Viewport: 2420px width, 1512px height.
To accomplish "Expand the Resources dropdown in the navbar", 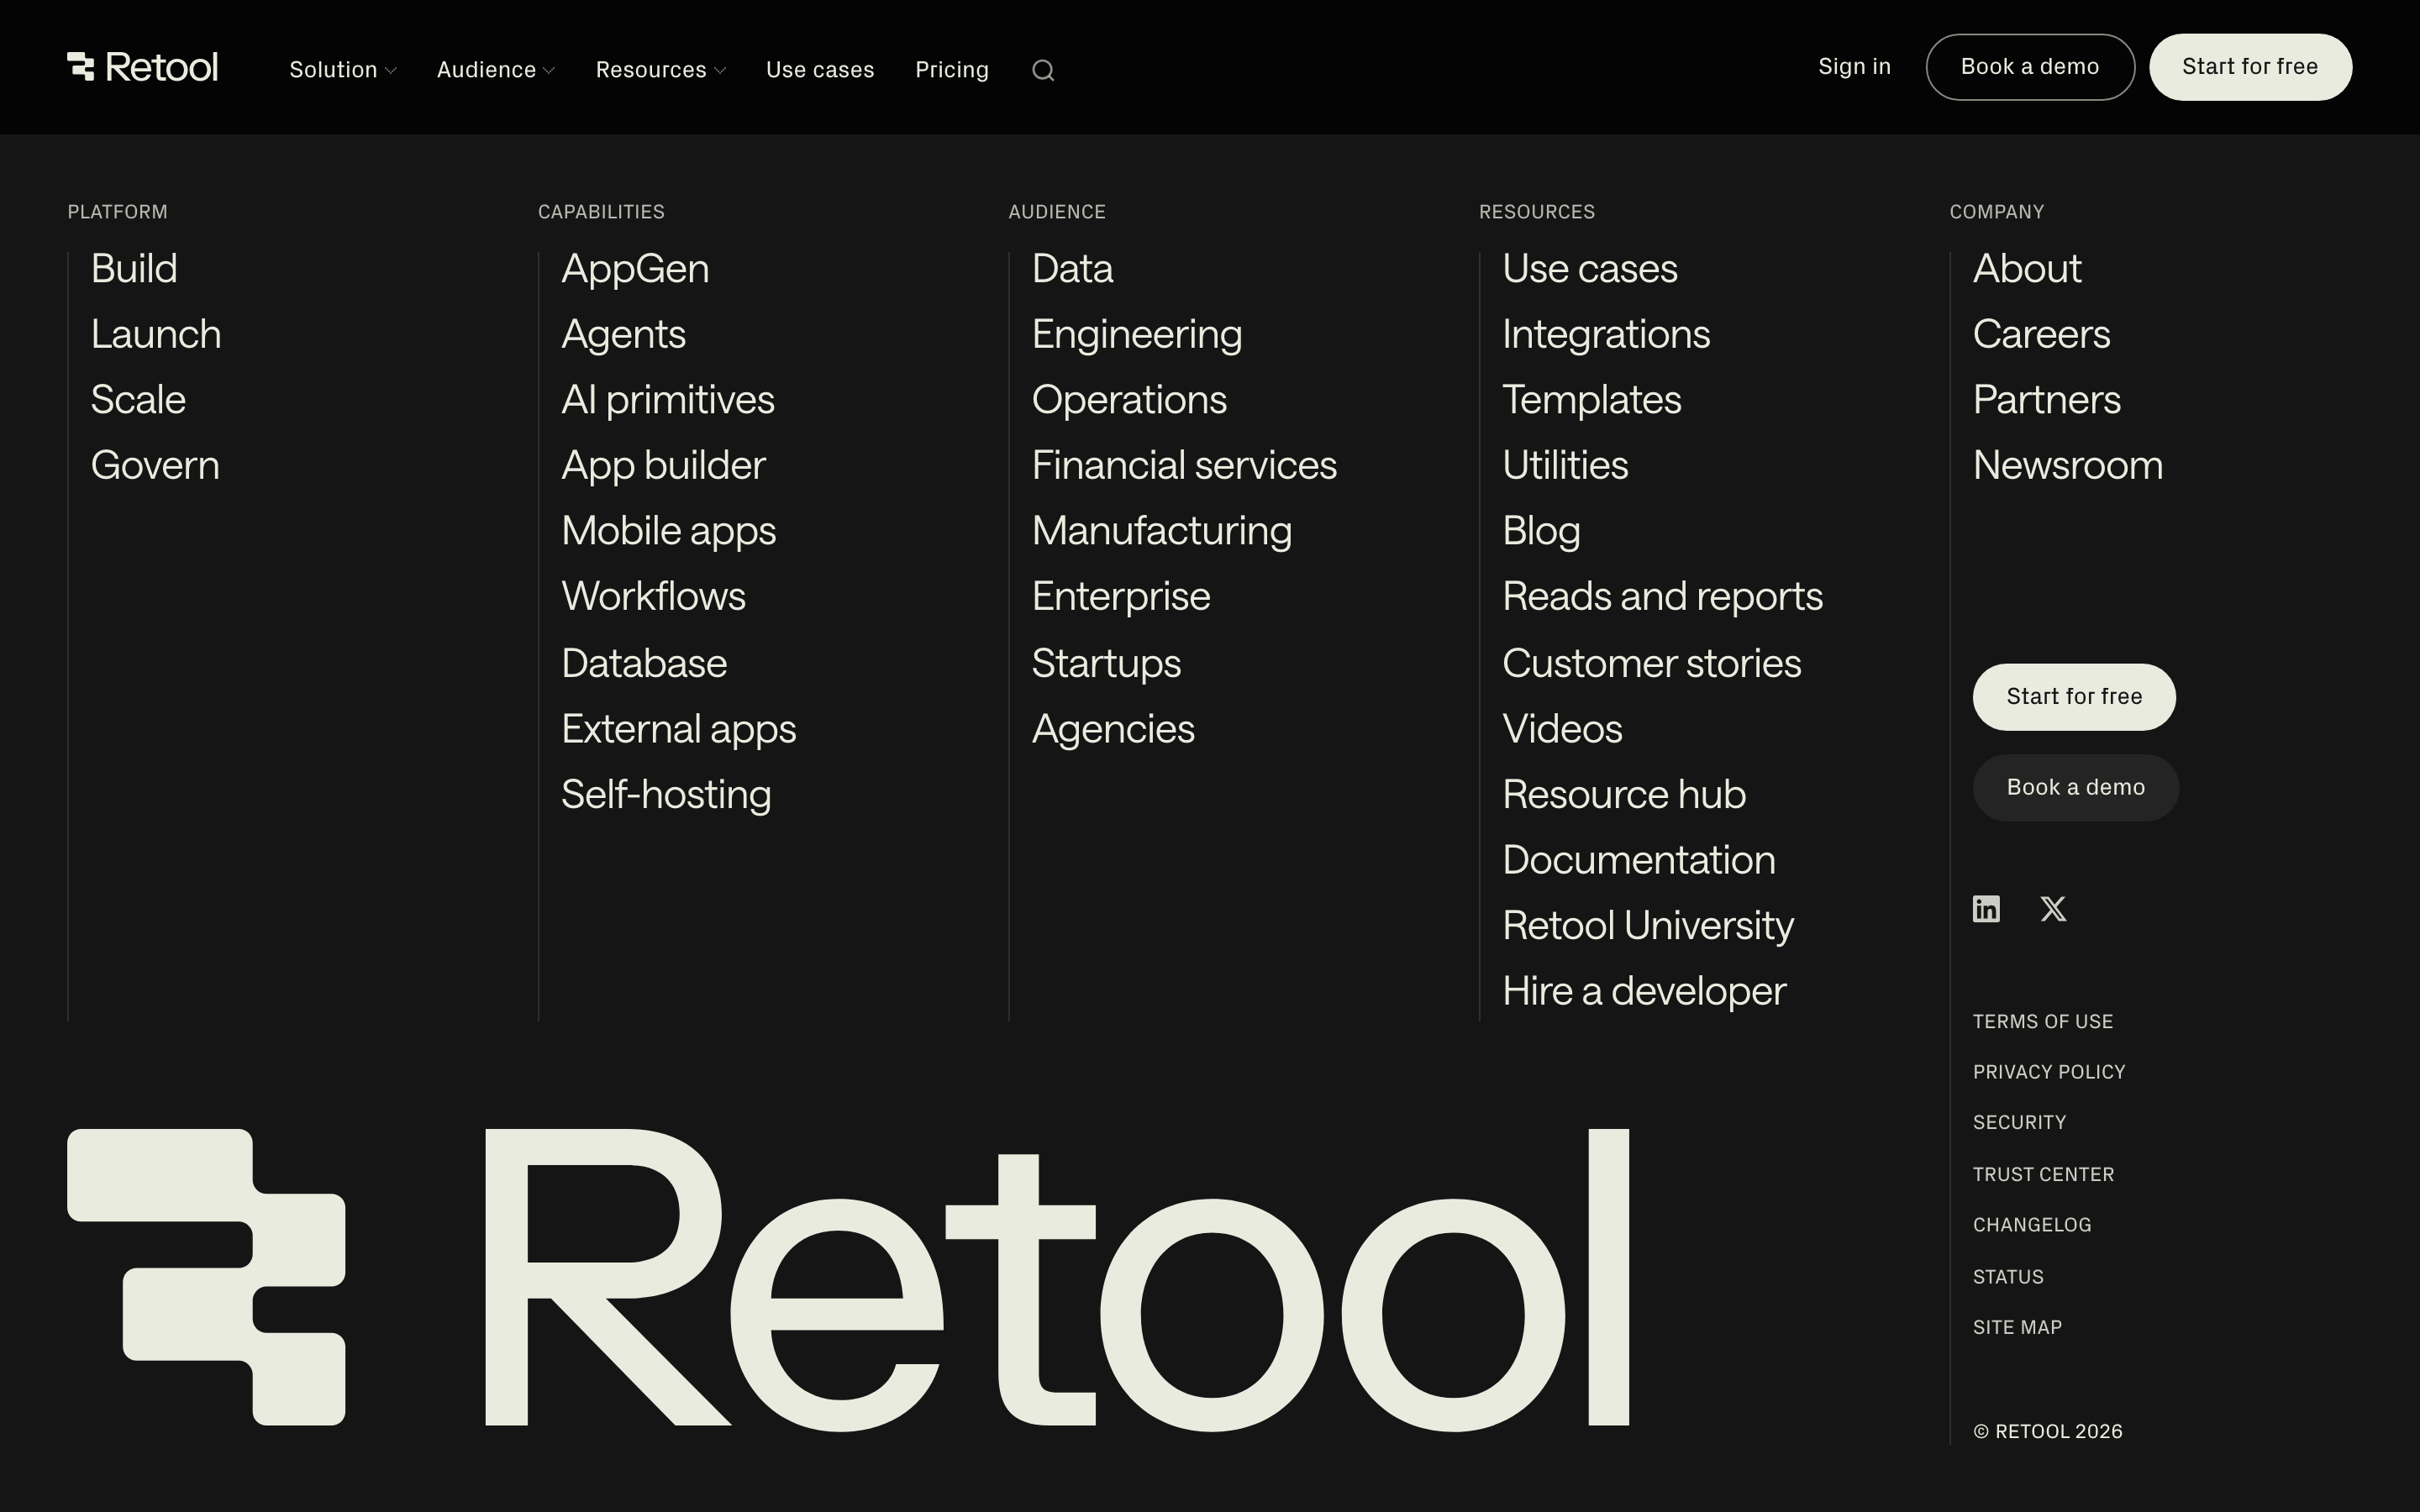I will click(x=661, y=70).
